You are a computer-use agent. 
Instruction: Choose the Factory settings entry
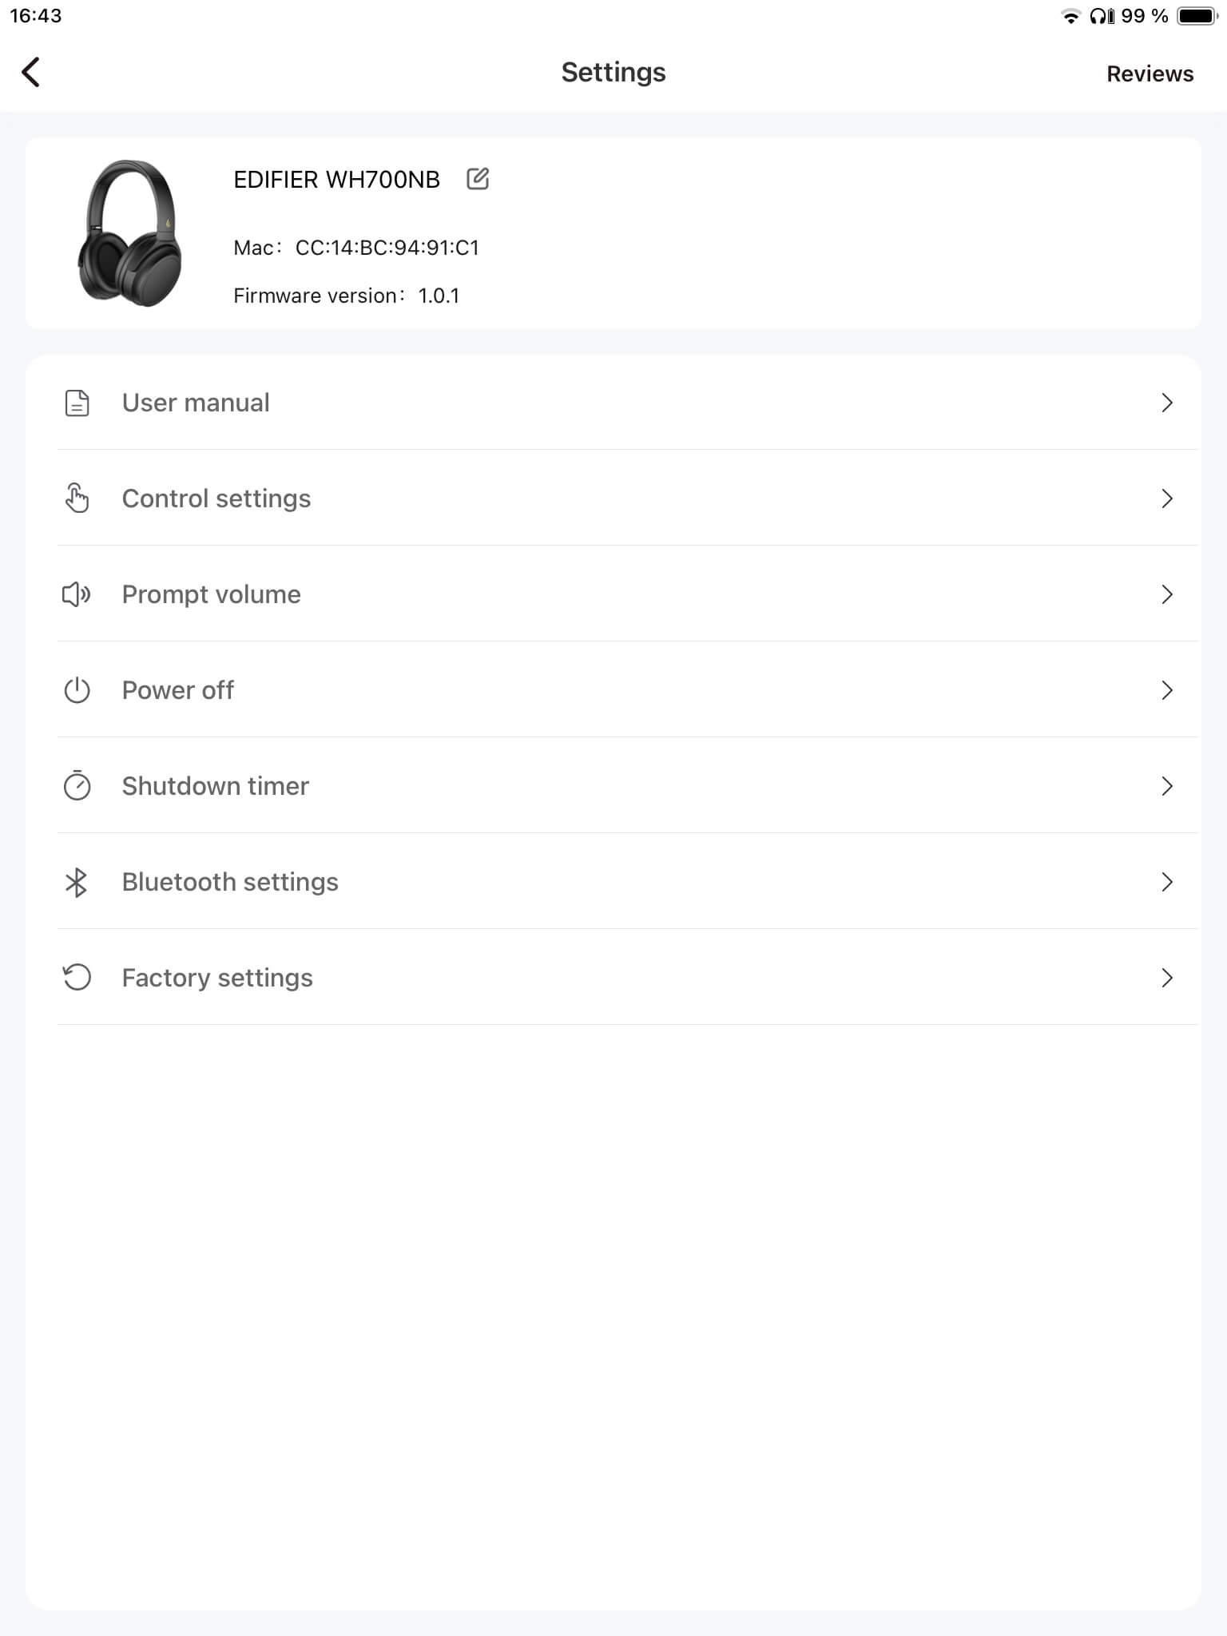coord(217,978)
